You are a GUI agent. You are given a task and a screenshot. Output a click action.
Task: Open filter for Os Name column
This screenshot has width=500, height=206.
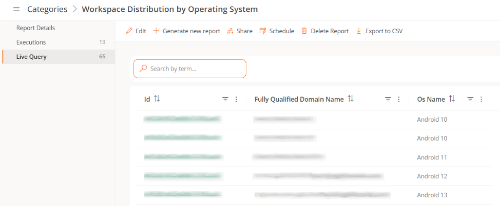(x=470, y=100)
